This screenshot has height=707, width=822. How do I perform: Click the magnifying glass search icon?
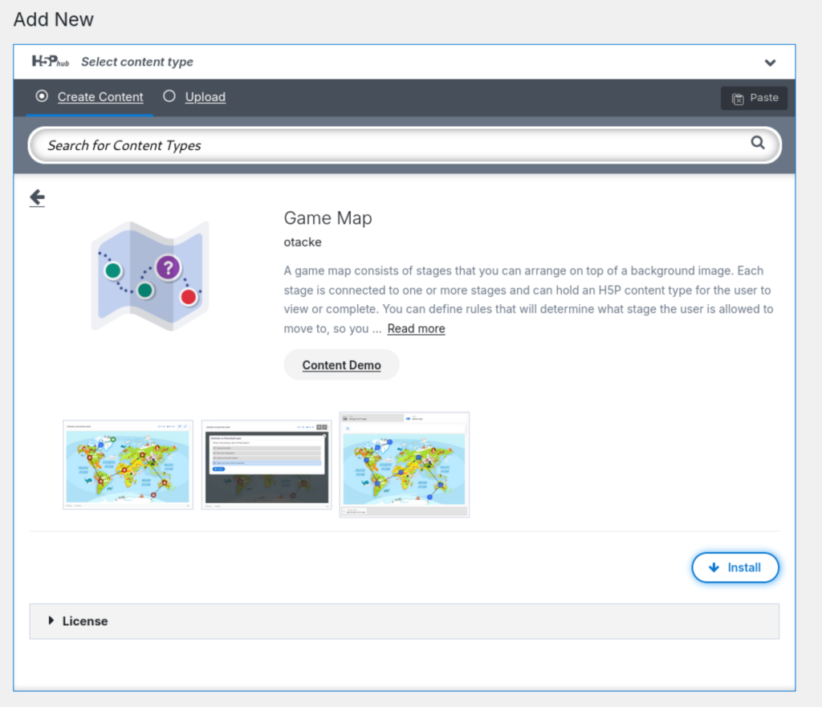(757, 143)
